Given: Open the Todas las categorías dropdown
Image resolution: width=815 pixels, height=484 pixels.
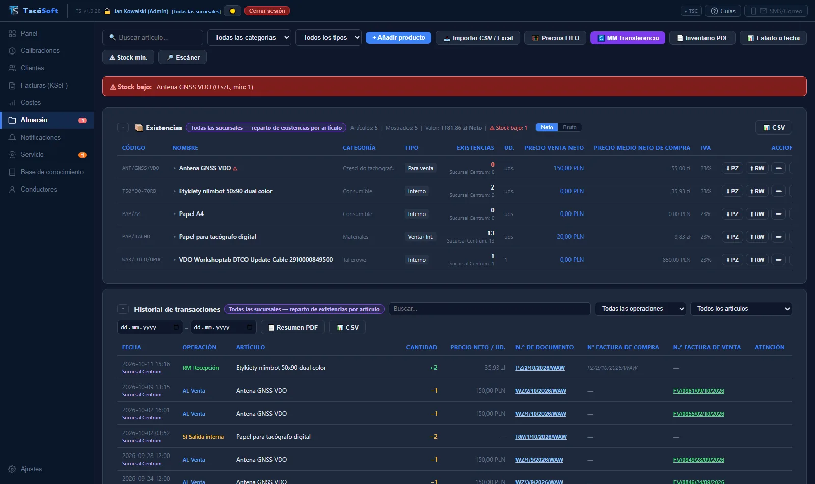Looking at the screenshot, I should [249, 37].
